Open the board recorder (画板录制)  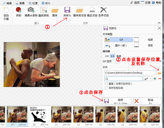coord(43,12)
